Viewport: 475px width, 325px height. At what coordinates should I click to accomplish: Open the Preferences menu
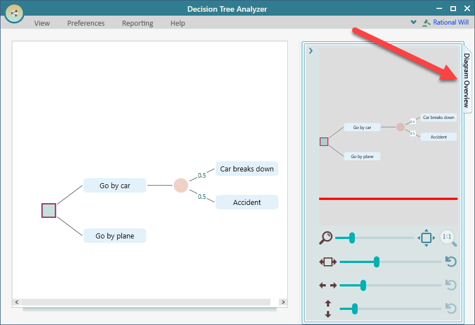coord(85,23)
